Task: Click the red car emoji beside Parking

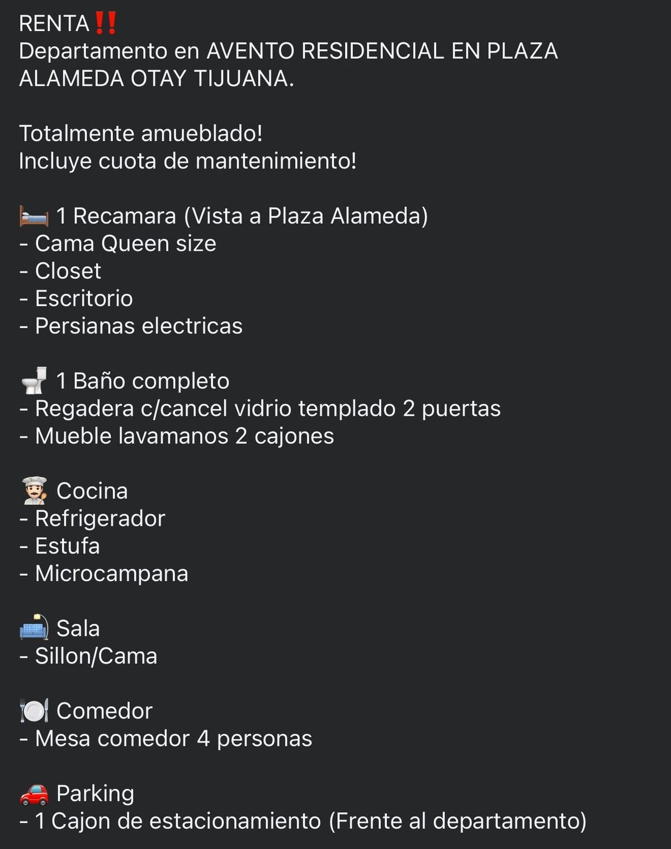Action: click(x=34, y=794)
